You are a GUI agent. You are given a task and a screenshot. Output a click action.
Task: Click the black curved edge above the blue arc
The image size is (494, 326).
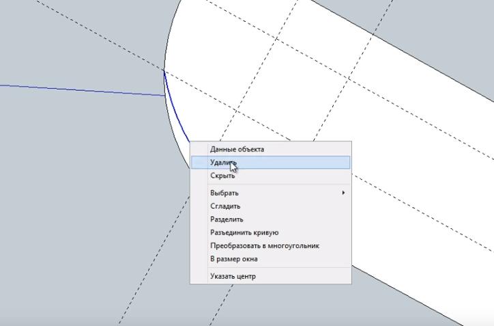pyautogui.click(x=169, y=34)
